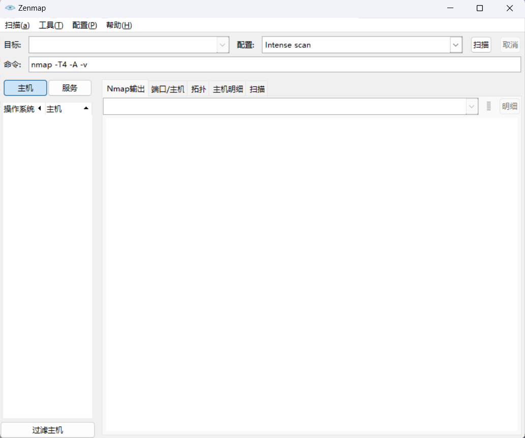Click the 扫描 scan button
The width and height of the screenshot is (525, 438).
click(481, 45)
